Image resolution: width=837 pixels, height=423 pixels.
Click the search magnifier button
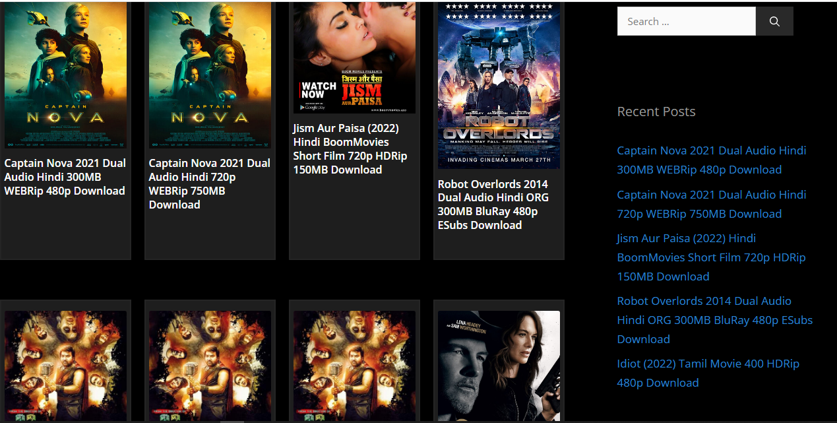[x=774, y=21]
